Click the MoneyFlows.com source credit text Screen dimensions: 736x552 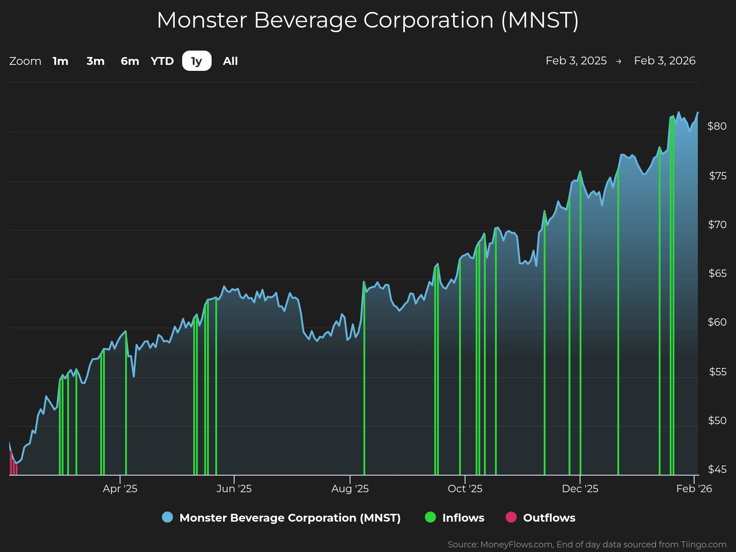pyautogui.click(x=587, y=545)
